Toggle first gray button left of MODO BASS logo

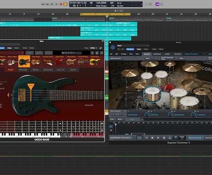[29, 53]
